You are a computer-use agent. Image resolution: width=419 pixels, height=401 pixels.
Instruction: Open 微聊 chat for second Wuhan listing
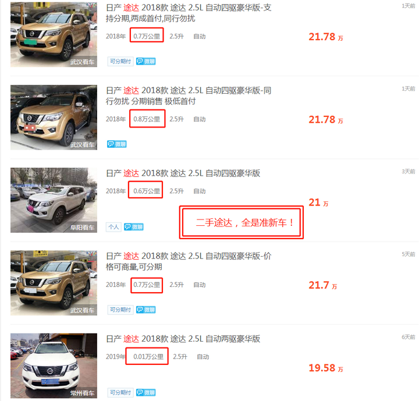point(117,144)
